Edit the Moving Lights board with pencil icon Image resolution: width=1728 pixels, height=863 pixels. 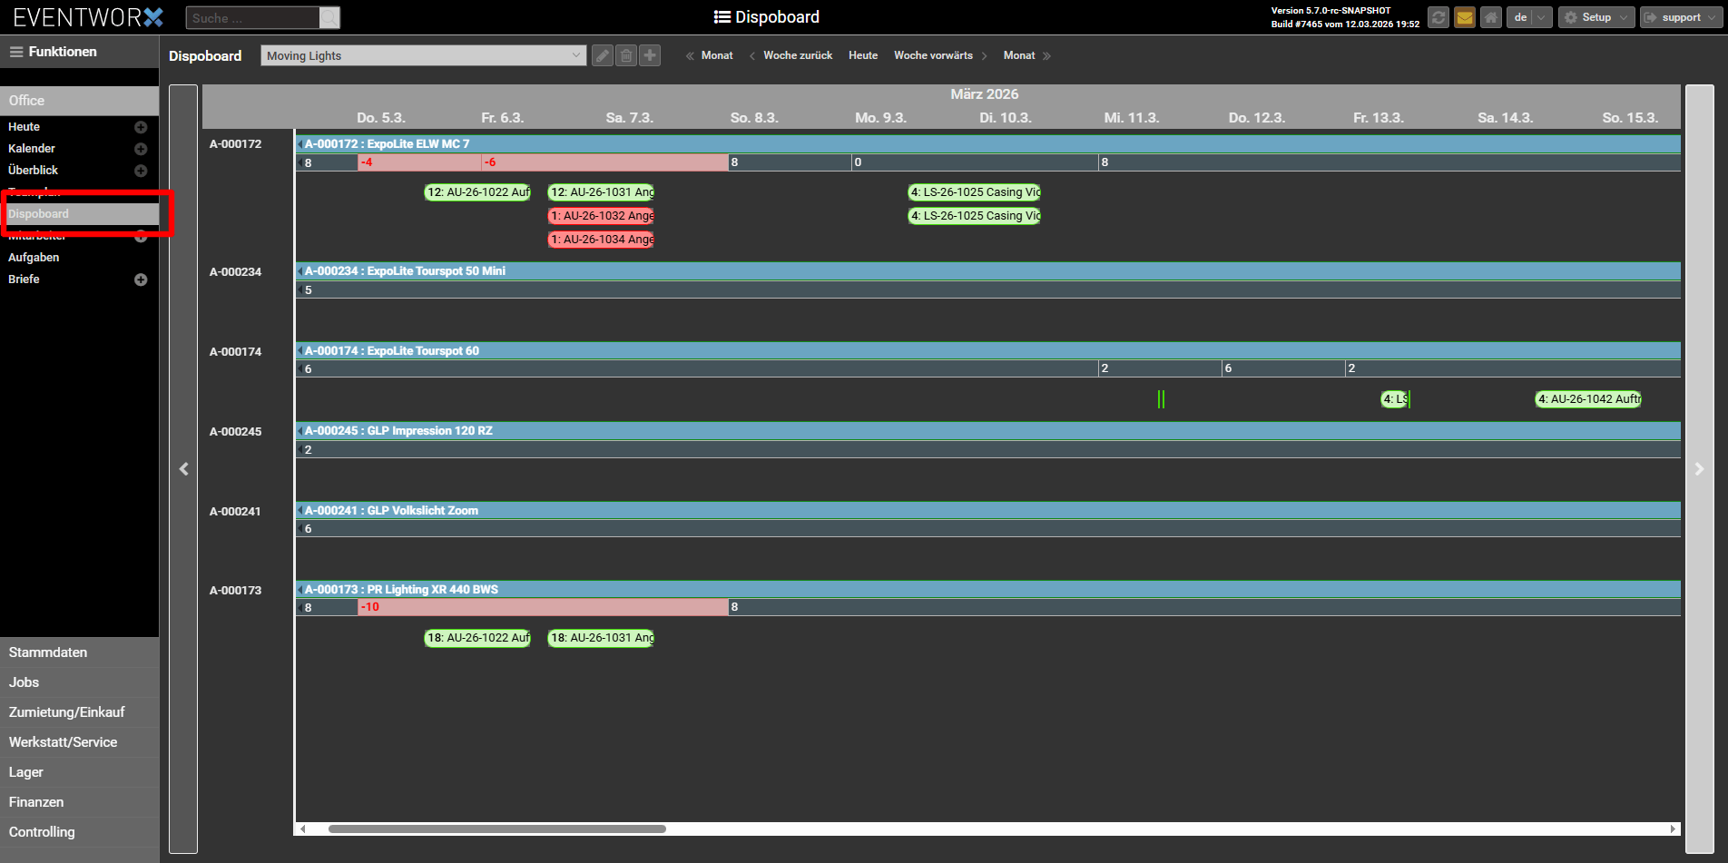click(602, 55)
